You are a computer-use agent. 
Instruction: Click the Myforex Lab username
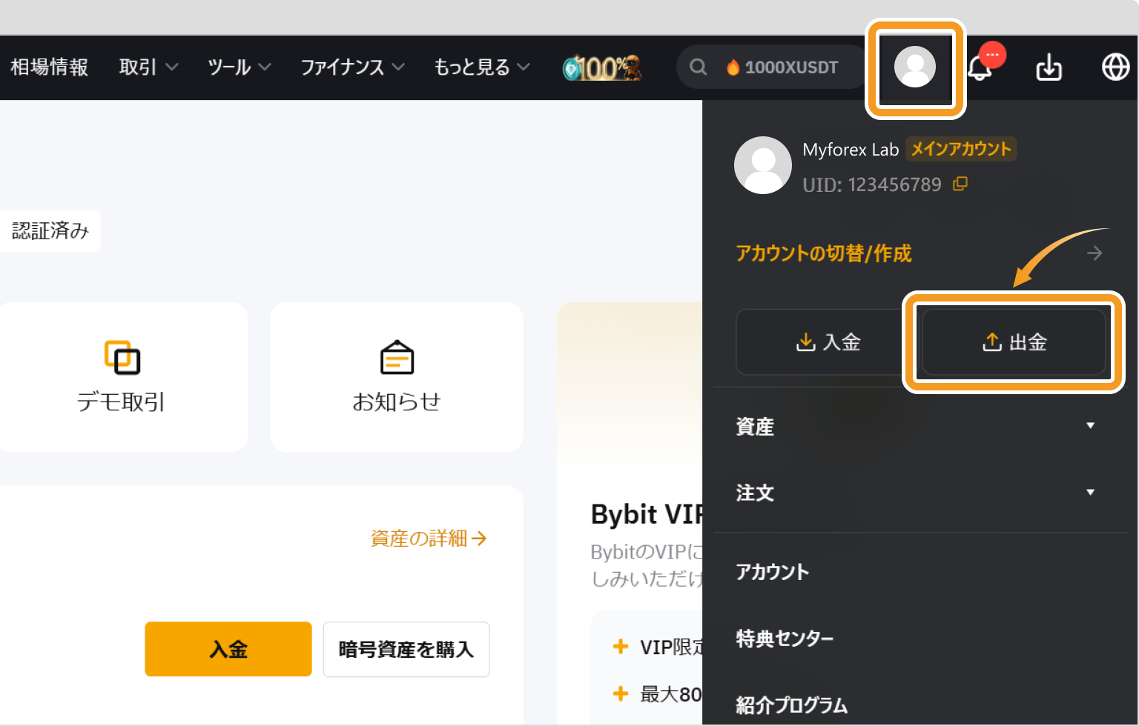coord(851,150)
